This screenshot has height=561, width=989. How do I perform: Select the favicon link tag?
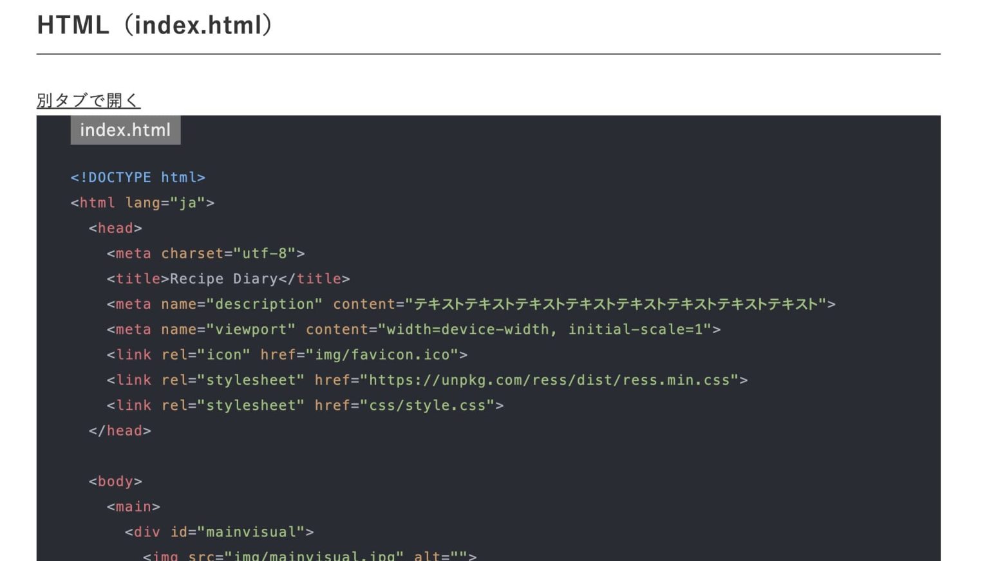(x=287, y=354)
